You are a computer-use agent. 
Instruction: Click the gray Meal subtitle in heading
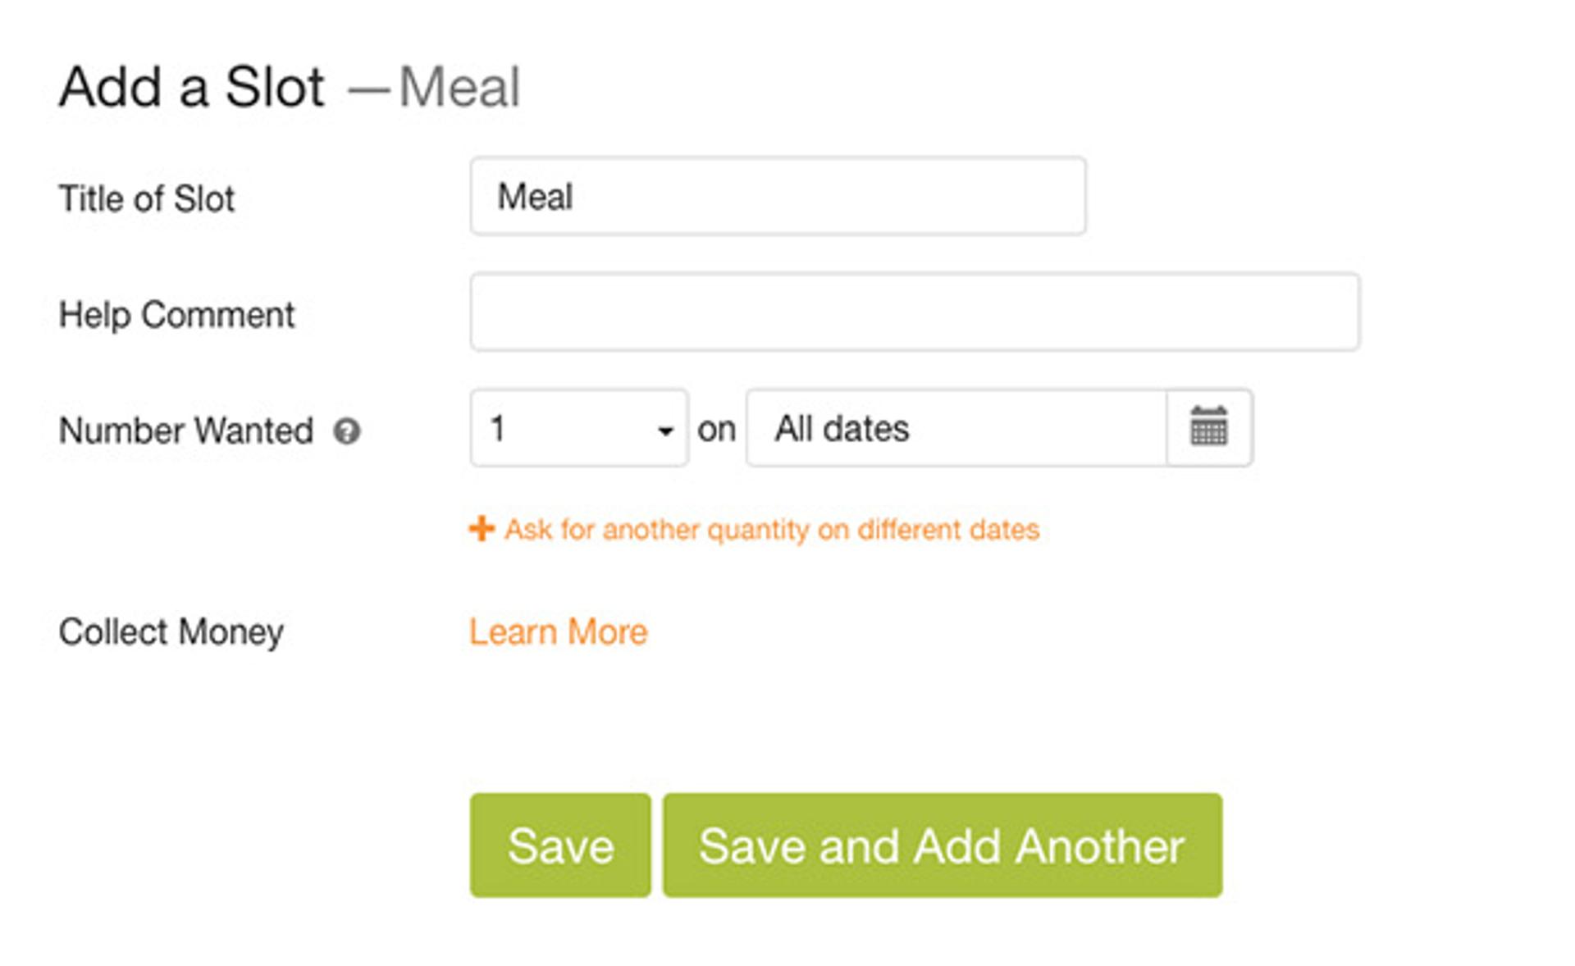click(459, 87)
